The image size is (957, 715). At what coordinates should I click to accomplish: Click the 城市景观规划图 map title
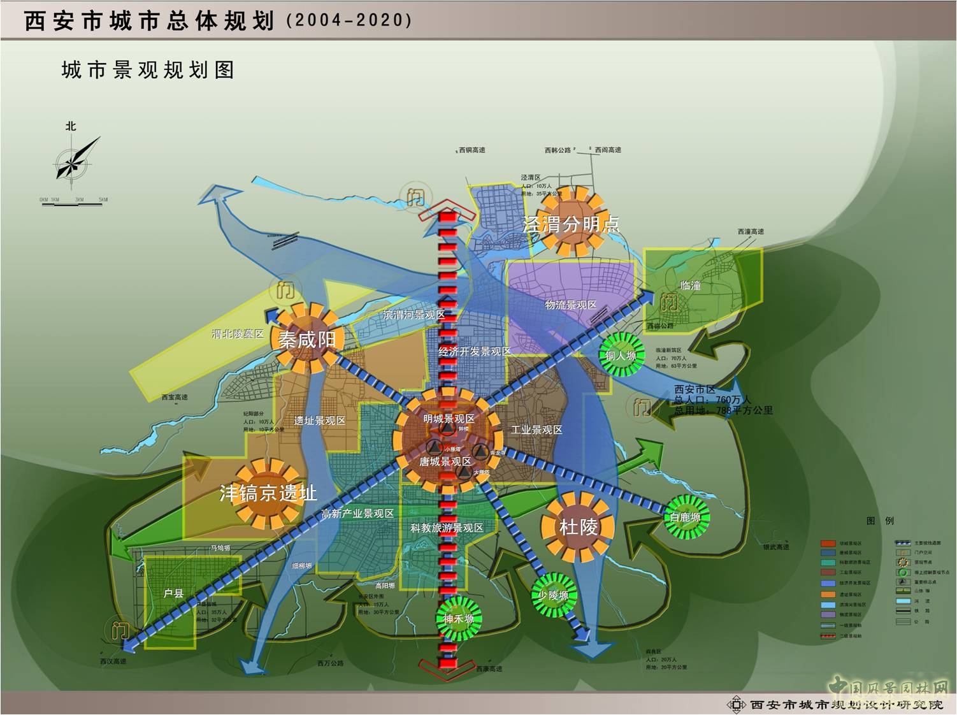click(148, 70)
